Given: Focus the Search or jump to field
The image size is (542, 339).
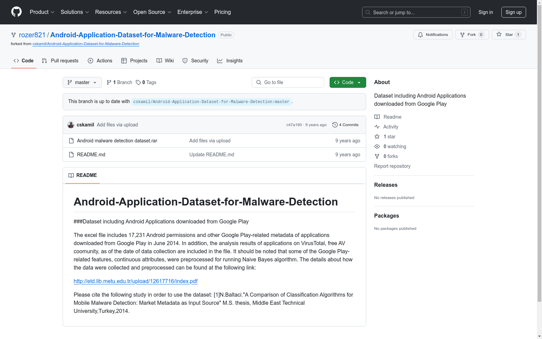Looking at the screenshot, I should click(x=416, y=12).
